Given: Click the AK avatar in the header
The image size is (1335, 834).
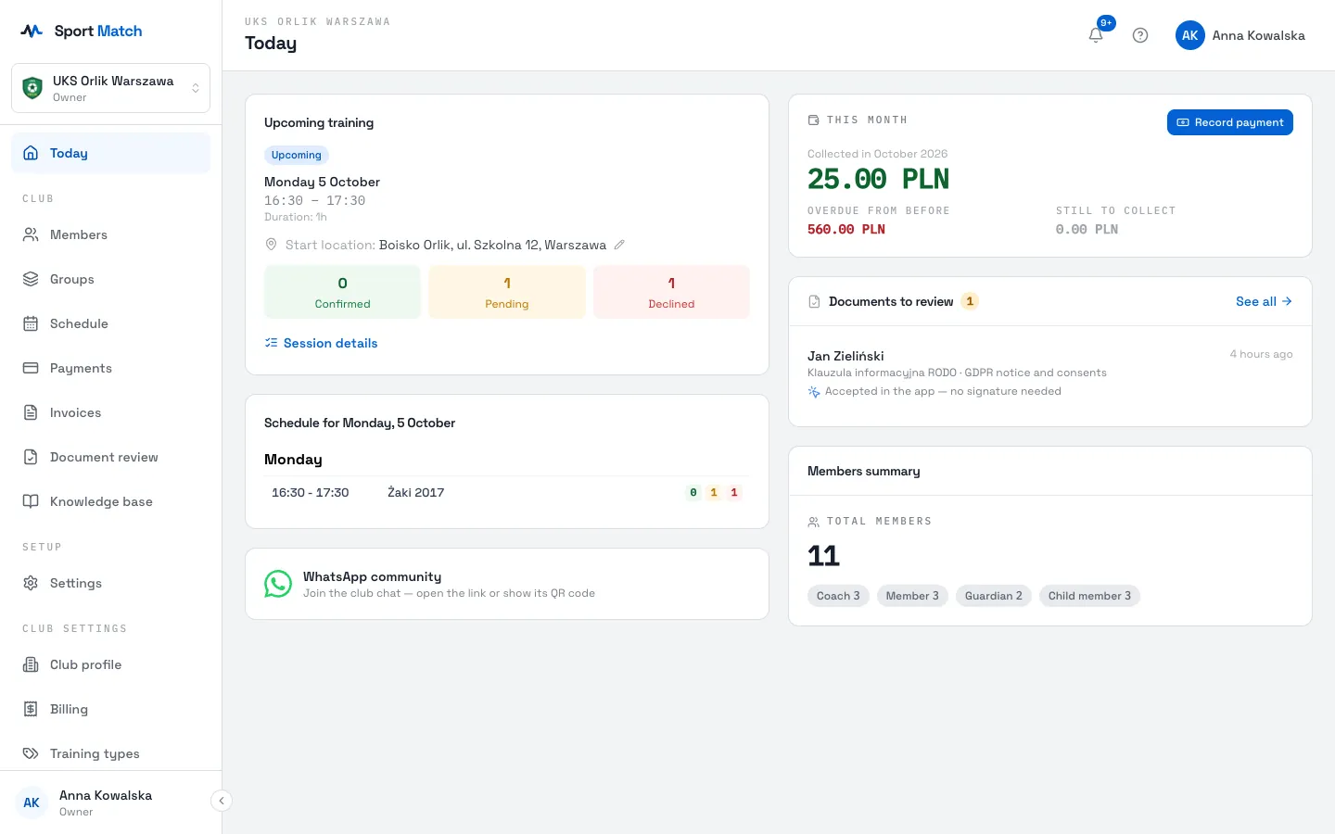Looking at the screenshot, I should point(1190,35).
